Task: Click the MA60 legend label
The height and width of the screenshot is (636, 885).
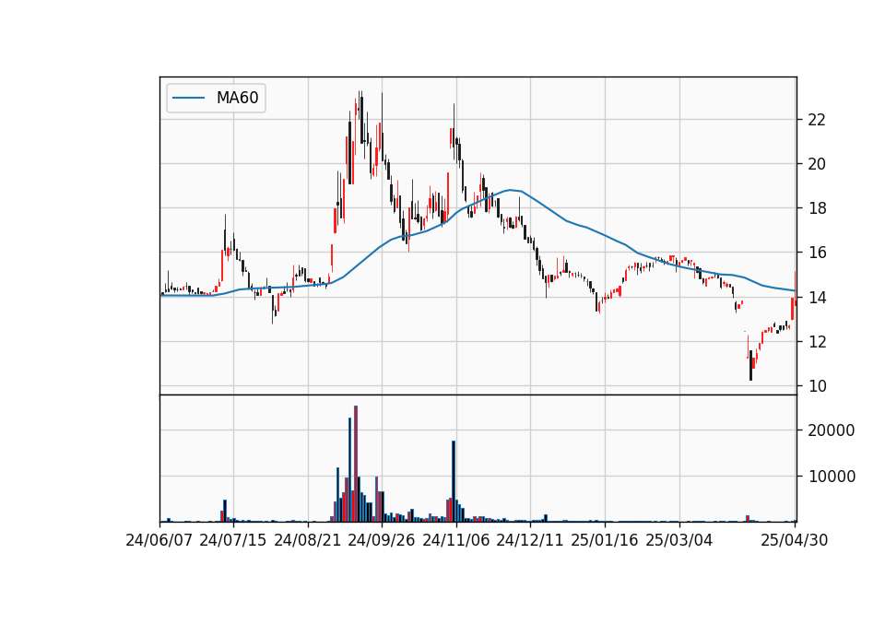Action: 237,98
